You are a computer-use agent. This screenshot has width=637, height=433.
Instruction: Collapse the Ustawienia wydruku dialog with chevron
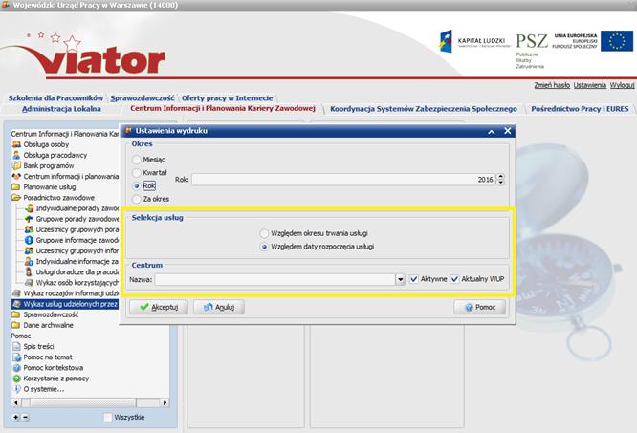point(492,131)
